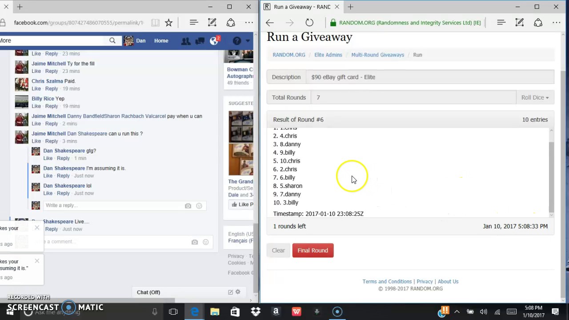Click the Cortana microphone icon
The width and height of the screenshot is (569, 320).
[155, 312]
